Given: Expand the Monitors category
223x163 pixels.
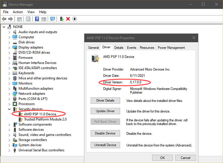Looking at the screenshot, I should point(10,83).
